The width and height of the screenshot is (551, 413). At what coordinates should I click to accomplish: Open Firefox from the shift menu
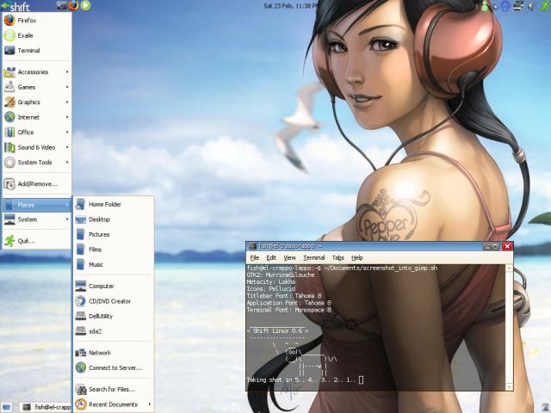(37, 21)
